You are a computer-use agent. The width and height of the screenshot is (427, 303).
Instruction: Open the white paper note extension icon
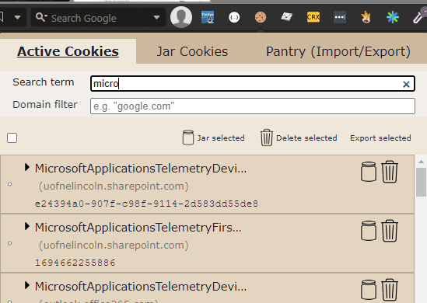click(x=286, y=17)
